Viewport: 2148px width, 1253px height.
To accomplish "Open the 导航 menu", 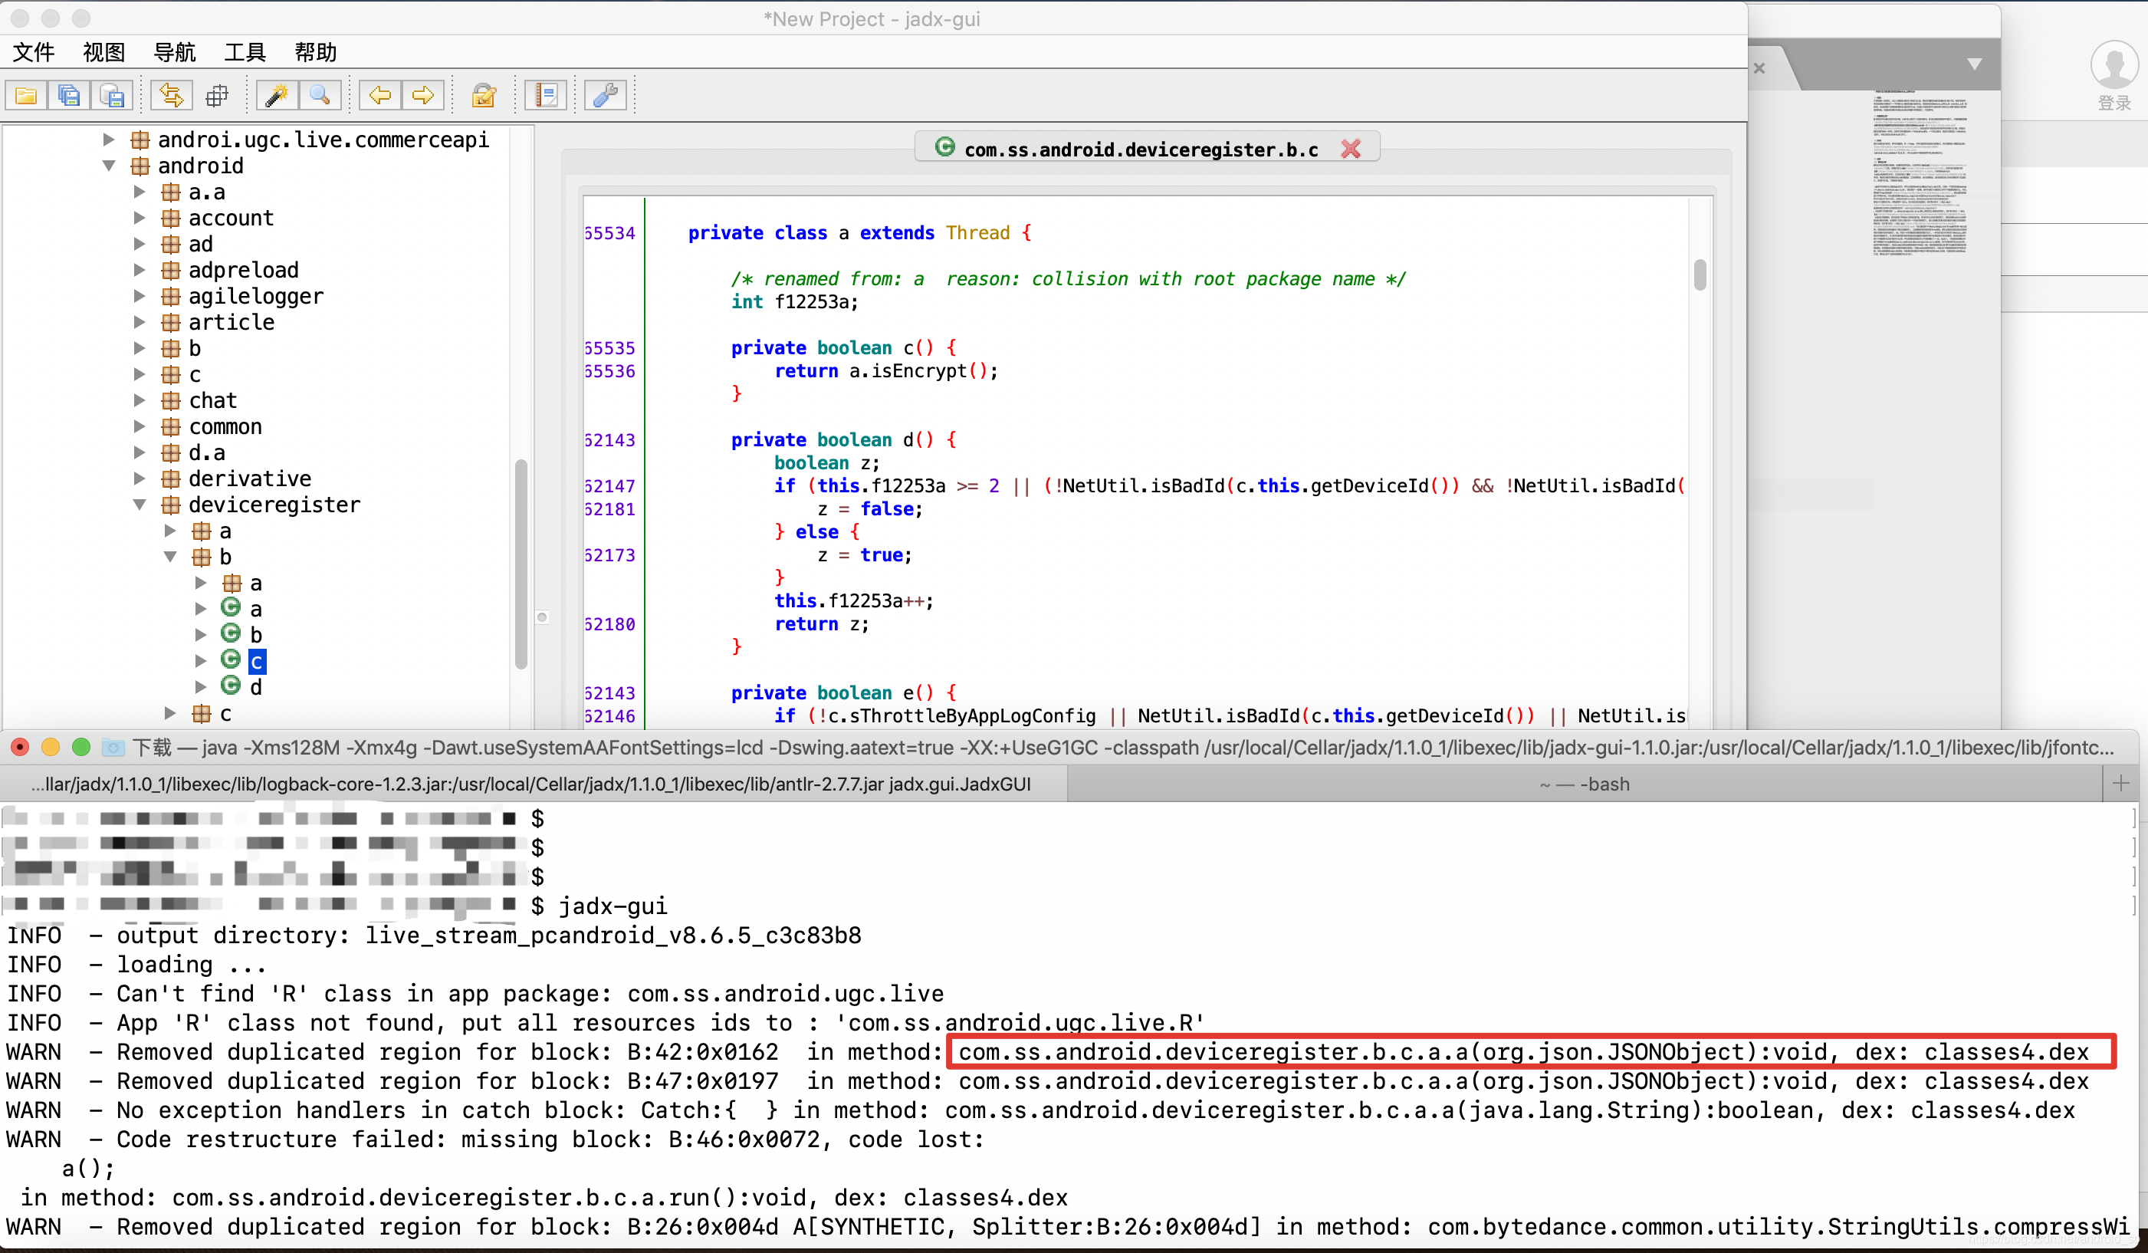I will (x=174, y=52).
